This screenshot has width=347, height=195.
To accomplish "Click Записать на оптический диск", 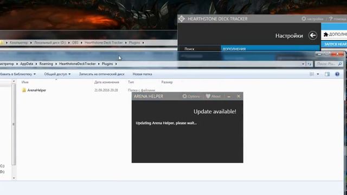I will (x=101, y=74).
